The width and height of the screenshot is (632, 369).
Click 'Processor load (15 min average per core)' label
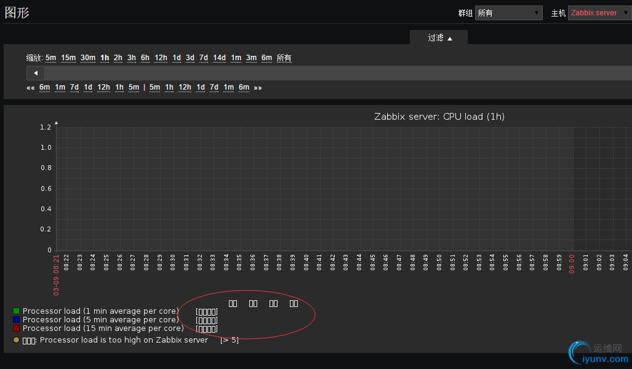click(x=103, y=328)
